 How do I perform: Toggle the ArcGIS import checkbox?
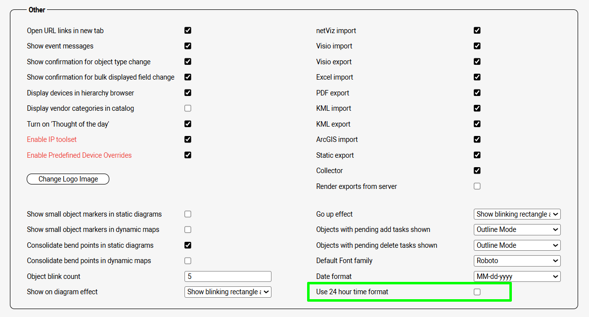pyautogui.click(x=477, y=139)
